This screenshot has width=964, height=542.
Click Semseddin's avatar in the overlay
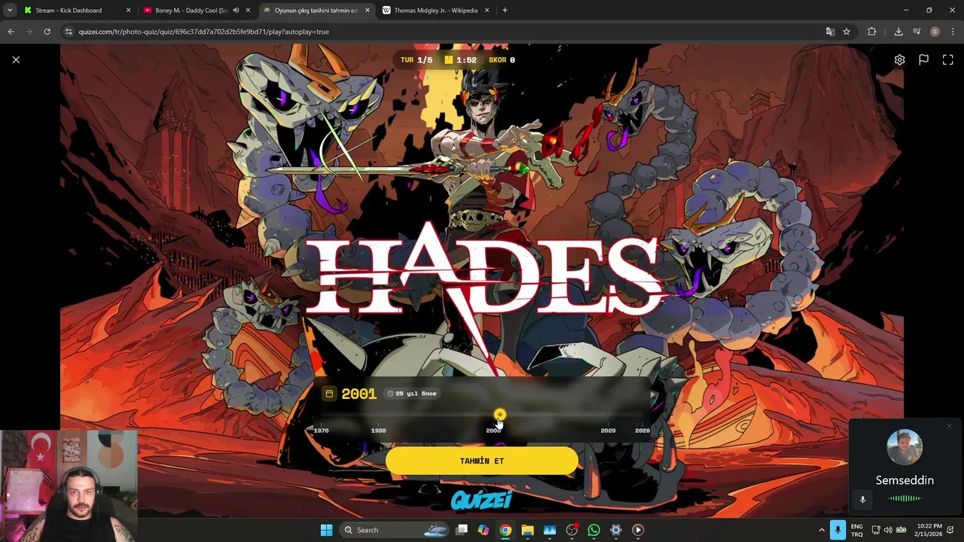(x=905, y=447)
